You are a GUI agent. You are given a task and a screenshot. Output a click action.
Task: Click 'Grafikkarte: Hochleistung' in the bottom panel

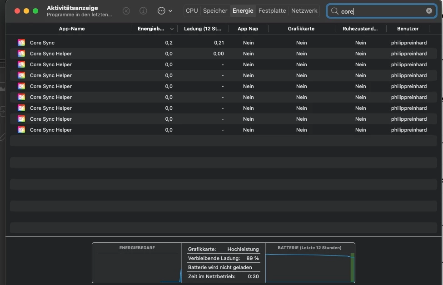click(x=223, y=249)
